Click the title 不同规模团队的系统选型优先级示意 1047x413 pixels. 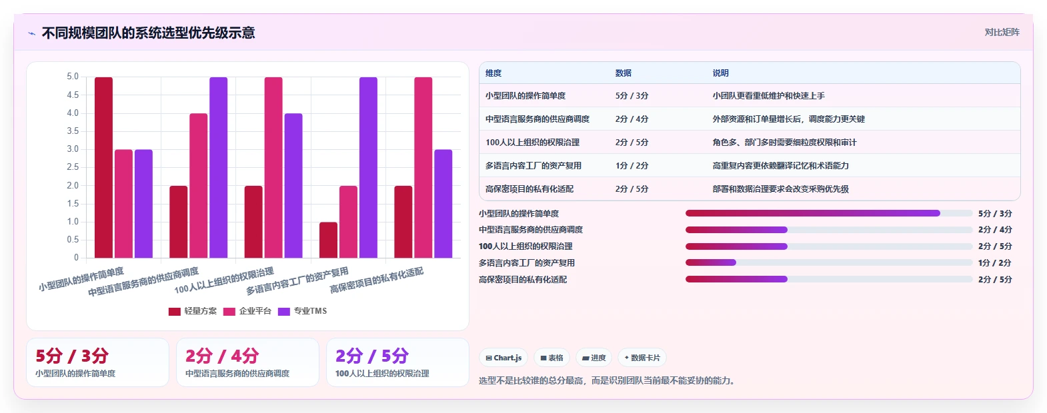pyautogui.click(x=148, y=33)
